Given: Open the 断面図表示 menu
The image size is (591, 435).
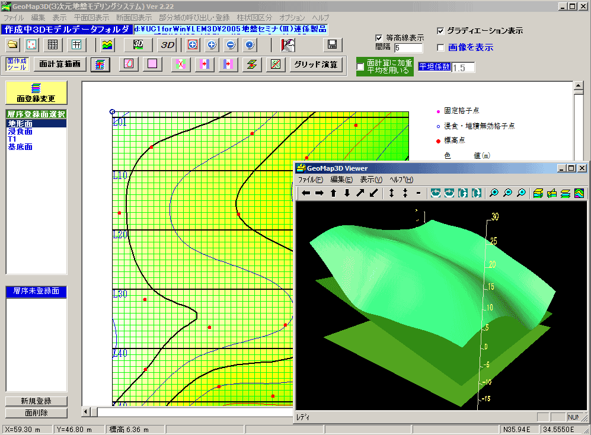Looking at the screenshot, I should [134, 18].
